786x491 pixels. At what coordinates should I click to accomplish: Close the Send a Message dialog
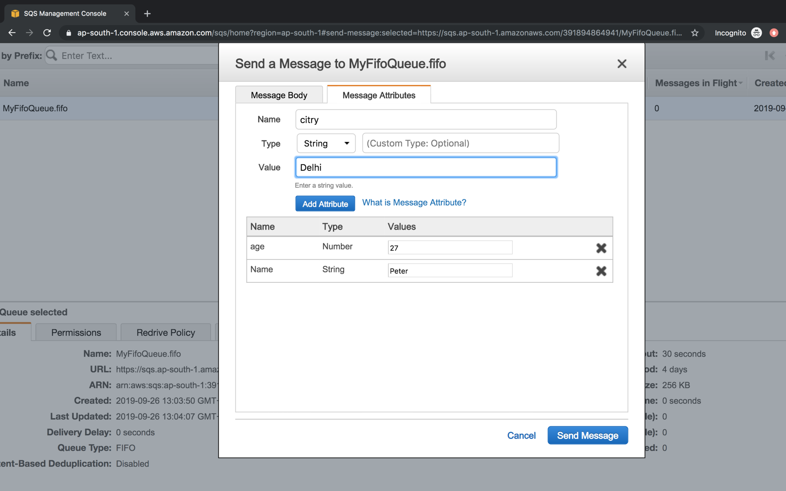pyautogui.click(x=622, y=64)
